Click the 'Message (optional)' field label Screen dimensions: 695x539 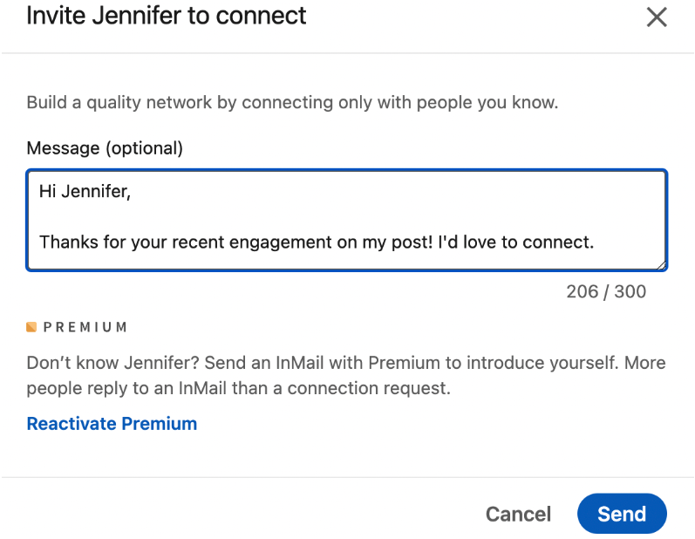point(105,148)
